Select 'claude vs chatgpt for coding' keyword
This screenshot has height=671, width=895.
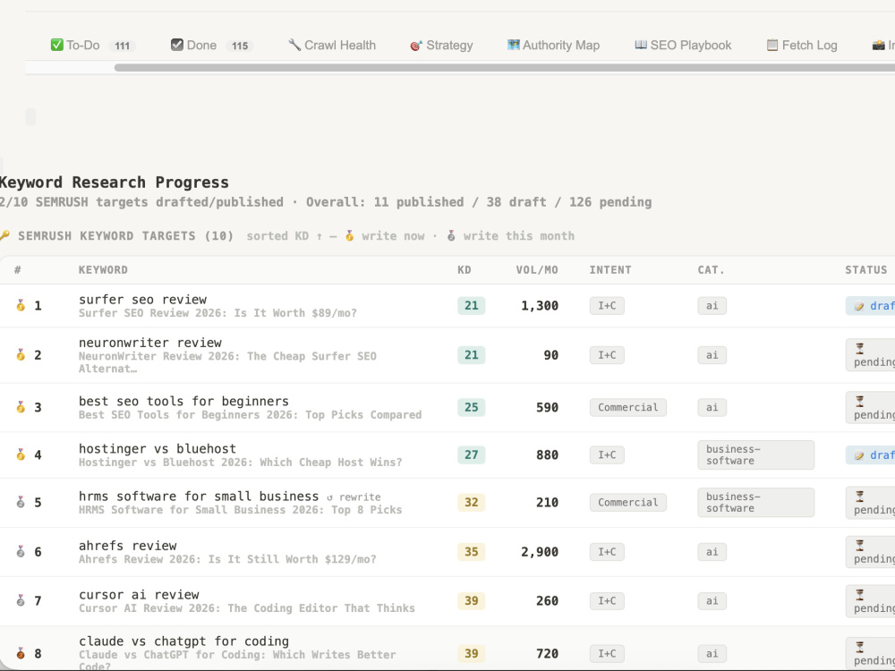[183, 641]
